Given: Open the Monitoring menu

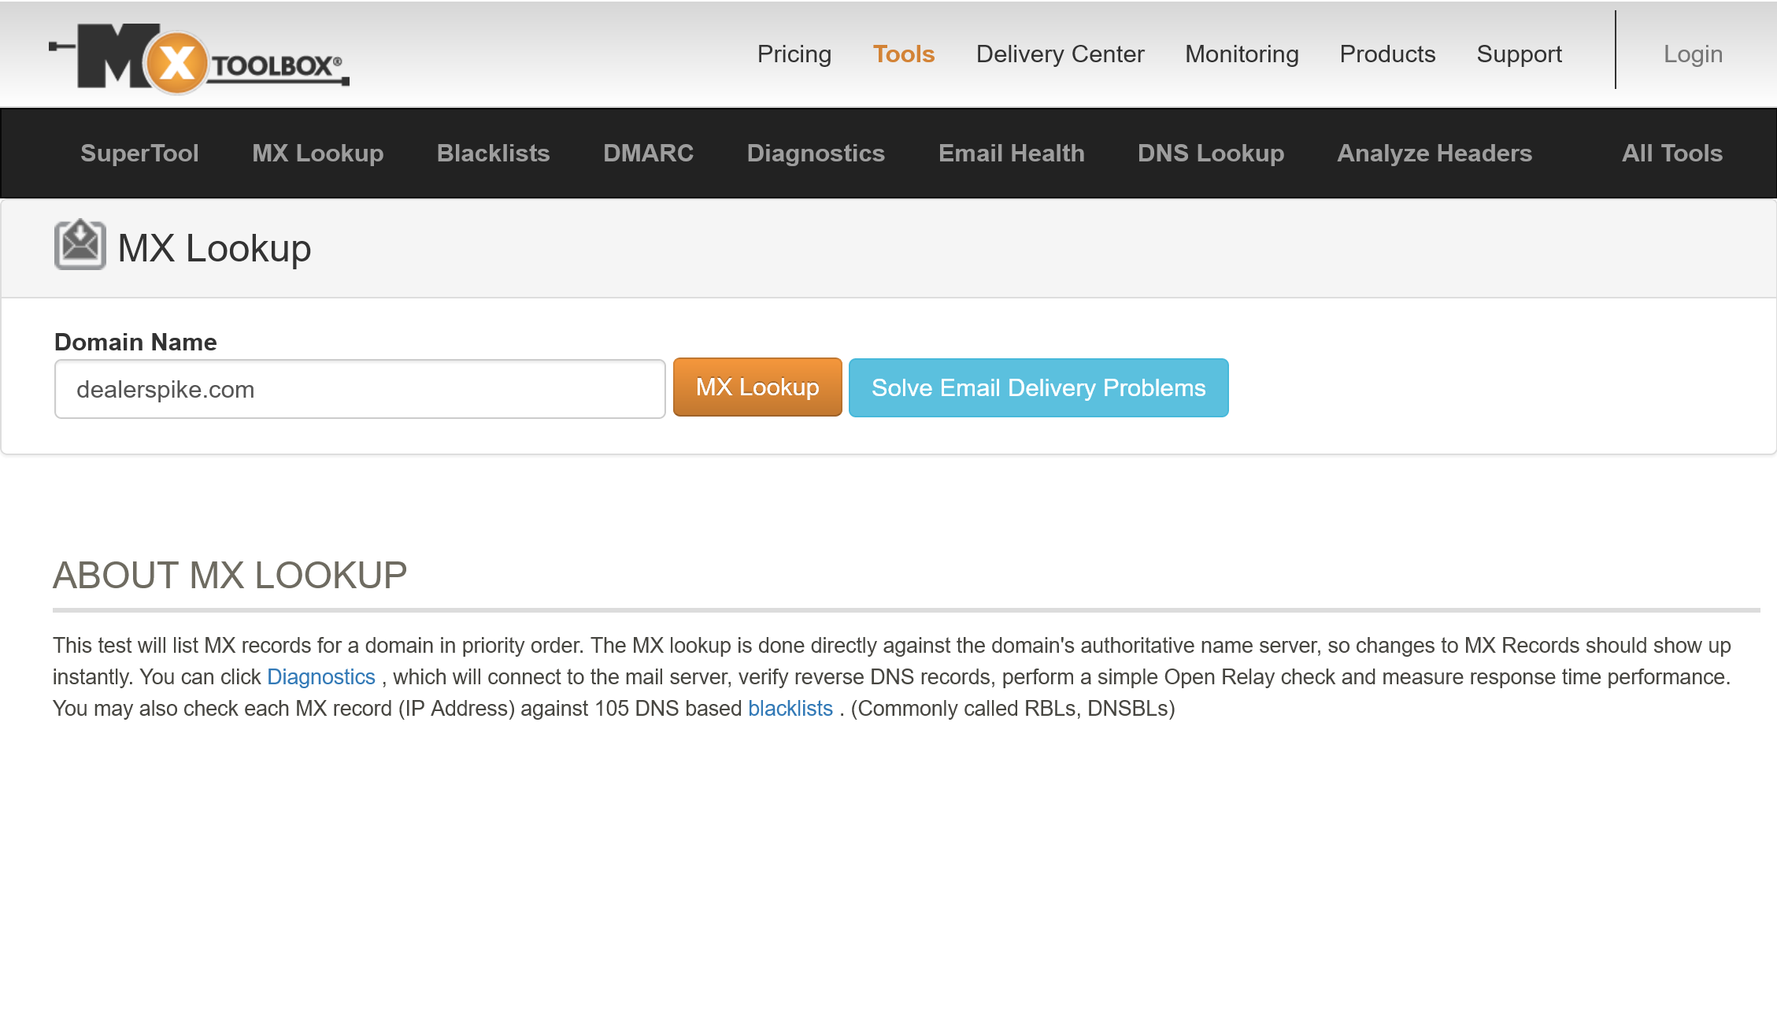Looking at the screenshot, I should (1242, 54).
